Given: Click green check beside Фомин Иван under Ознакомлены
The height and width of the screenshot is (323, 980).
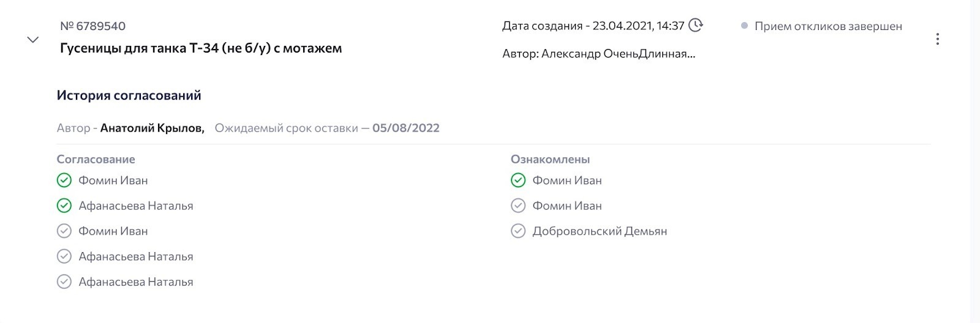Looking at the screenshot, I should (518, 180).
